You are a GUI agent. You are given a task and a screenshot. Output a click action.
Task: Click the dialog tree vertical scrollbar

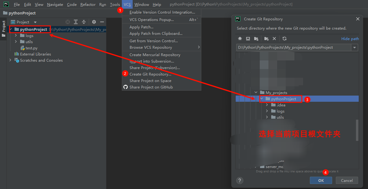click(357, 130)
